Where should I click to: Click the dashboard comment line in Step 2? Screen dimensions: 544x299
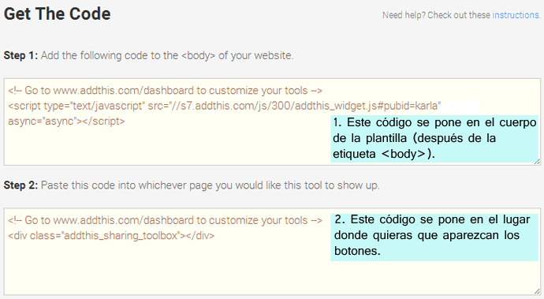coord(165,221)
